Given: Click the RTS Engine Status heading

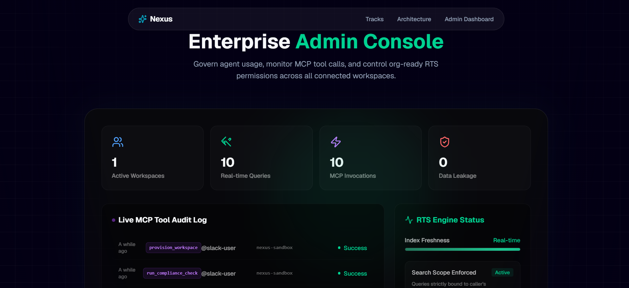Looking at the screenshot, I should tap(450, 220).
